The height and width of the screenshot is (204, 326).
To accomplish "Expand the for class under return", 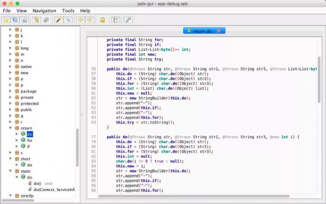I will pyautogui.click(x=17, y=140).
